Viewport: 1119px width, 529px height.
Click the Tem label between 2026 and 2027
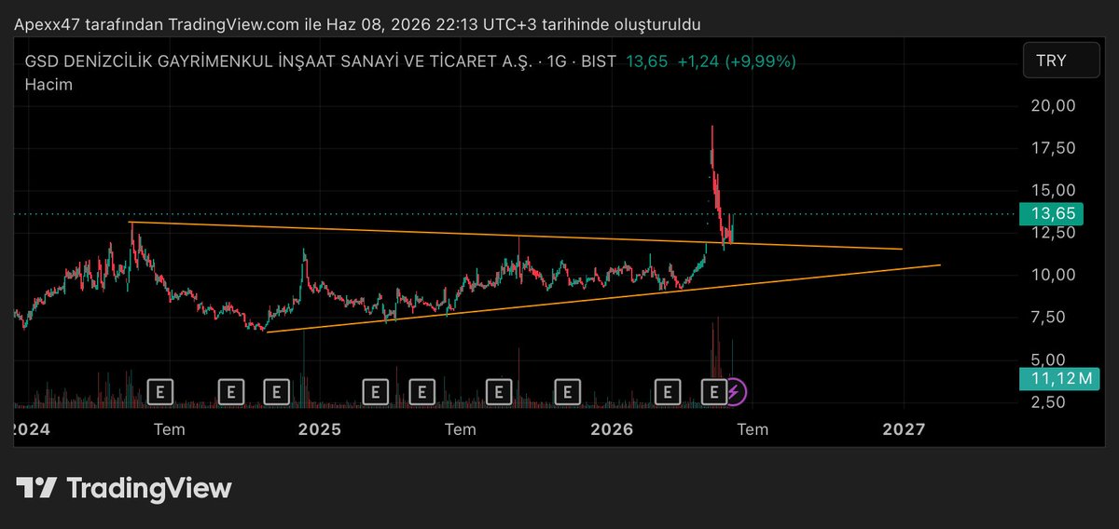753,429
